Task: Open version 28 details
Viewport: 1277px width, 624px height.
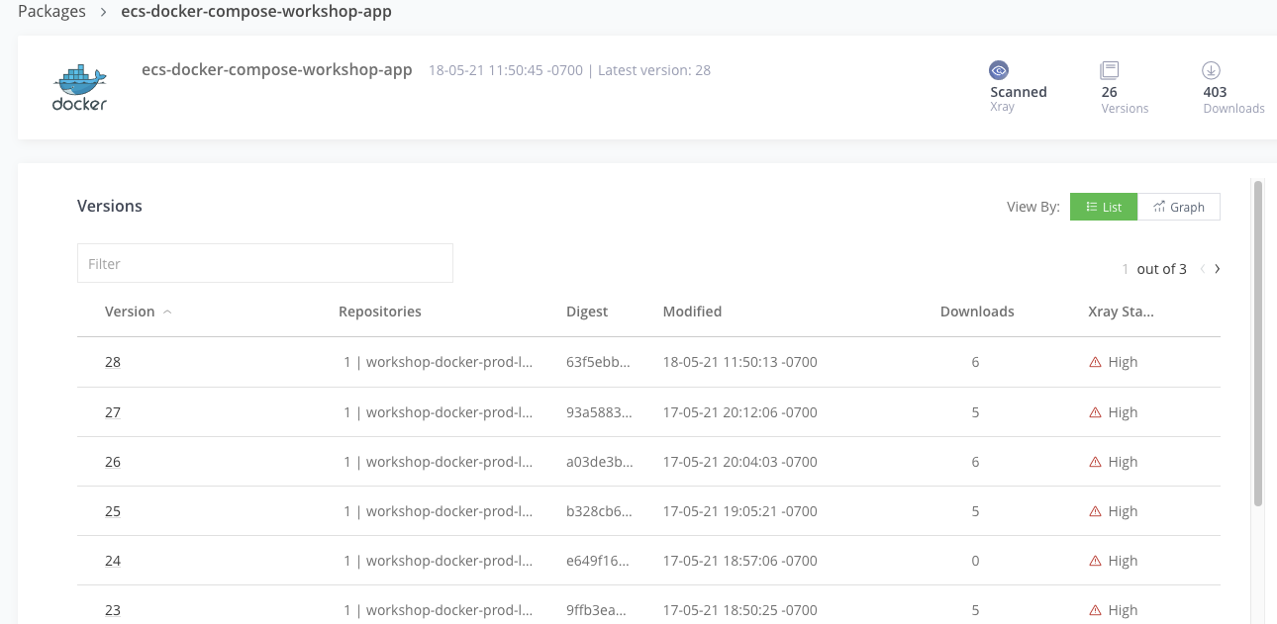Action: [x=113, y=362]
